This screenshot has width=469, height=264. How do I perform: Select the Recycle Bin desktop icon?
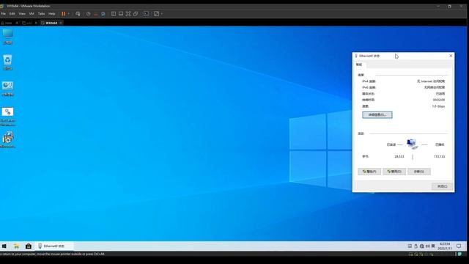pos(8,62)
